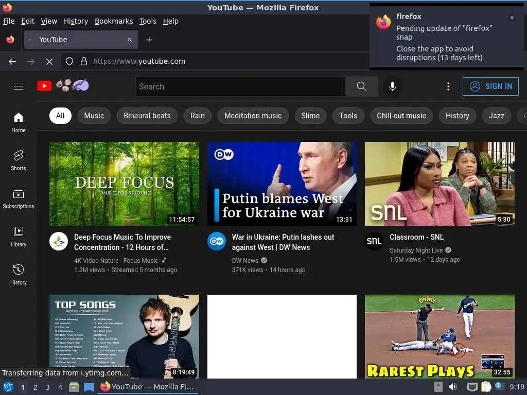Select the Meditation music chip

click(253, 116)
